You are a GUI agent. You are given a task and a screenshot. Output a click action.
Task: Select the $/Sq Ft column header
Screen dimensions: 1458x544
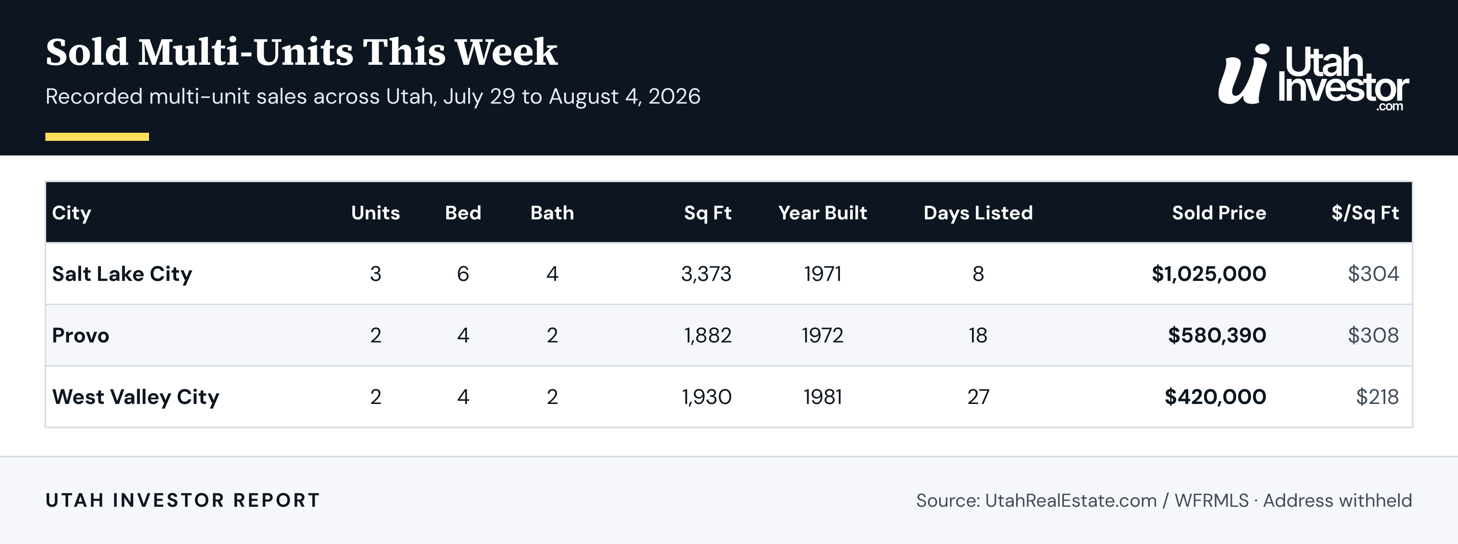[1364, 212]
